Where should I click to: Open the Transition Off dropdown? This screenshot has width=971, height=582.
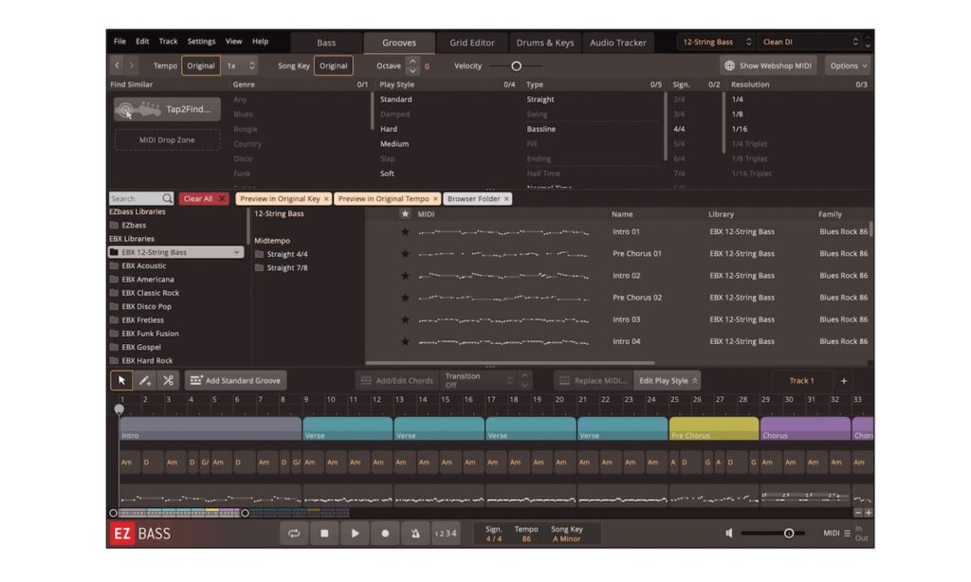[479, 380]
